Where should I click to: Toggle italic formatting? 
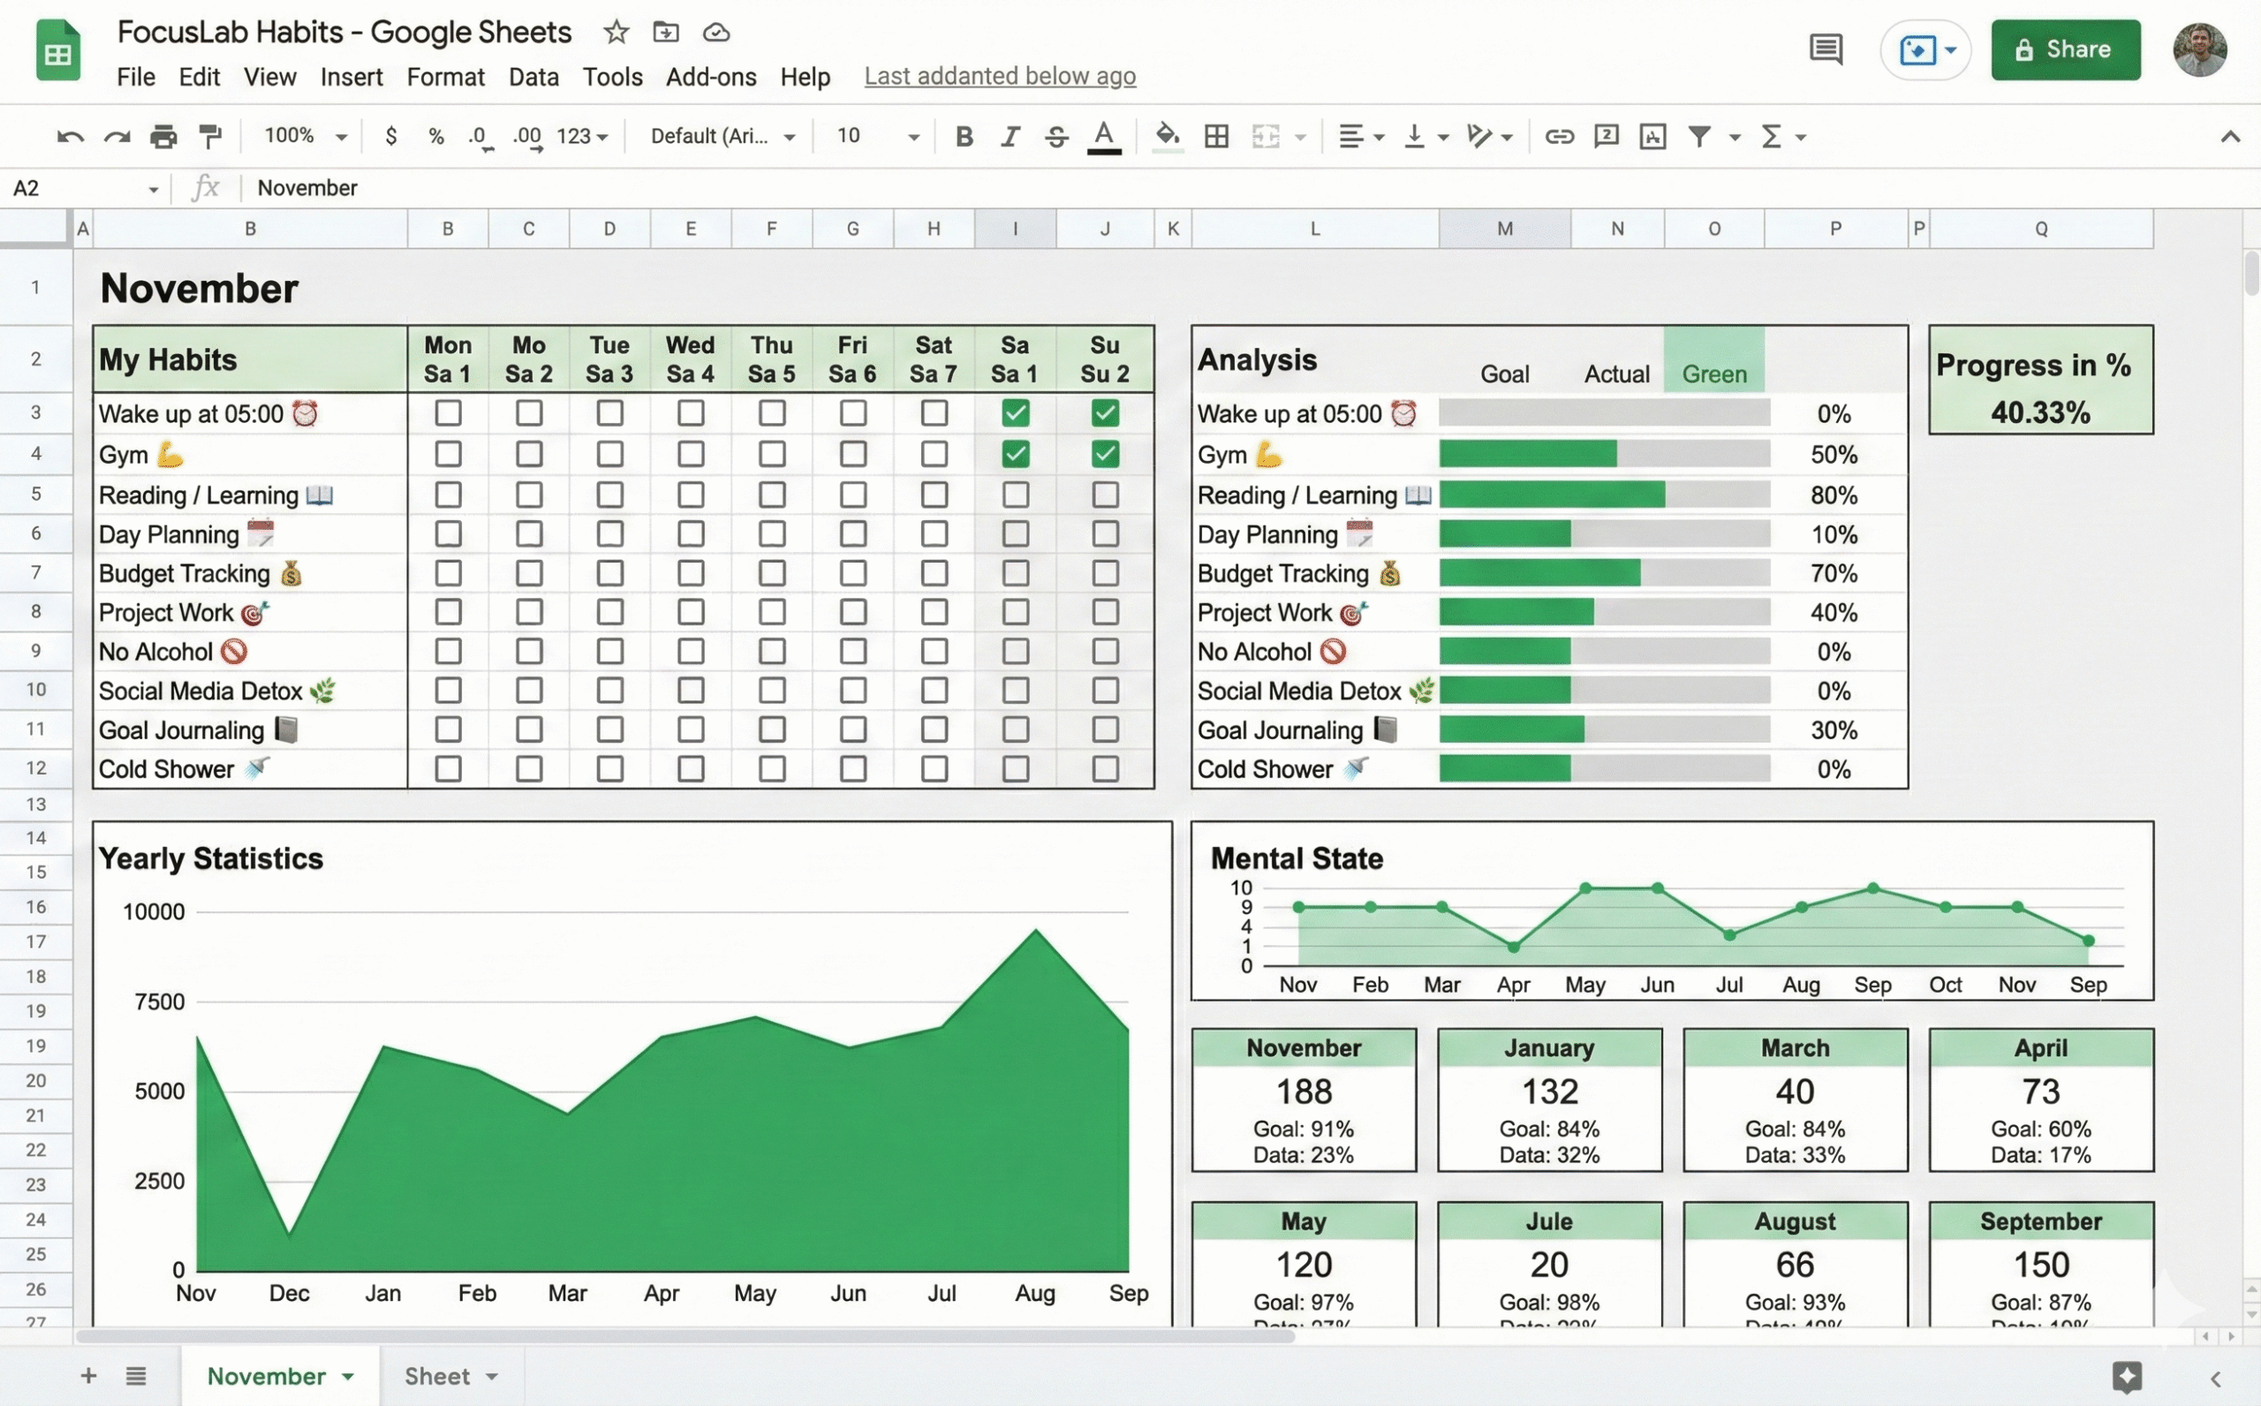tap(1010, 137)
